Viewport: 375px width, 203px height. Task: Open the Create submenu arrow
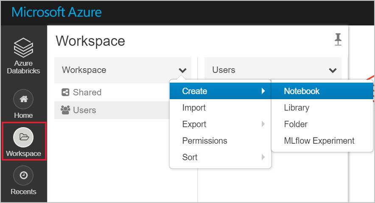(x=263, y=91)
